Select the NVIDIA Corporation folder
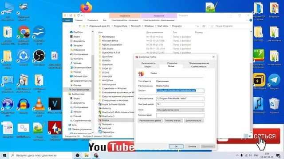The image size is (284, 159). (112, 45)
